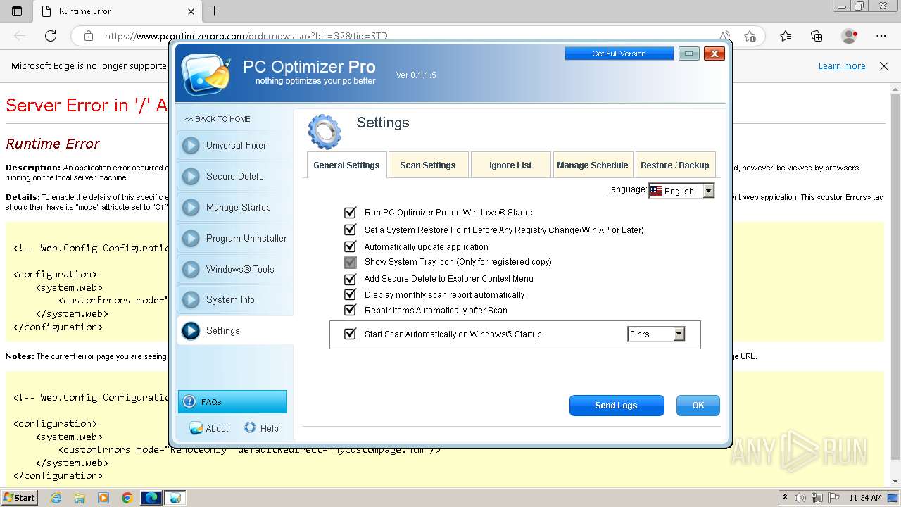901x507 pixels.
Task: Switch to Restore / Backup tab
Action: point(675,165)
